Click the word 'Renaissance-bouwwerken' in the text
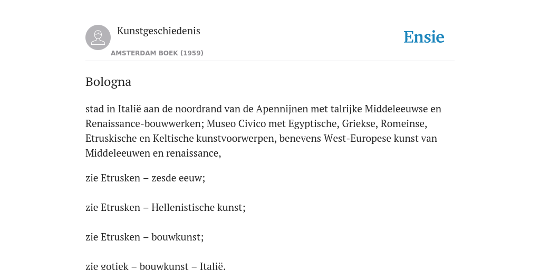 coord(144,123)
